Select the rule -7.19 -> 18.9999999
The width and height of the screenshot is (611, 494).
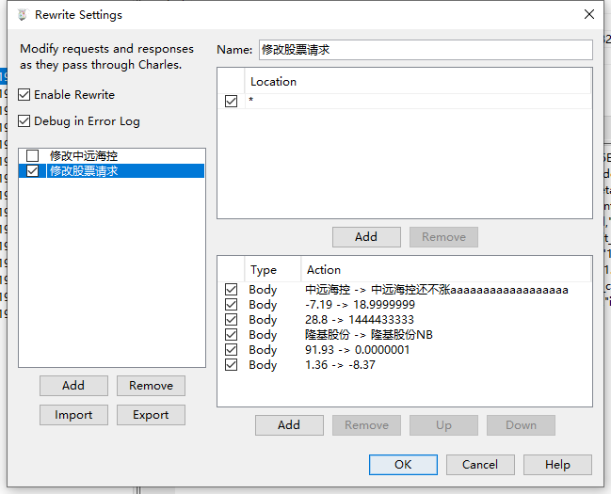coord(405,304)
